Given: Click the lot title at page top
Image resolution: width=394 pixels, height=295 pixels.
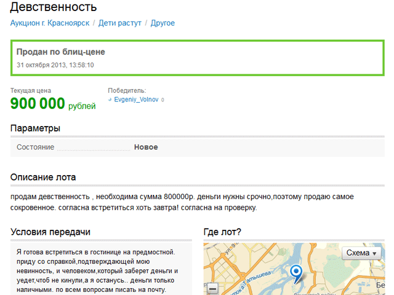Looking at the screenshot, I should coord(54,7).
